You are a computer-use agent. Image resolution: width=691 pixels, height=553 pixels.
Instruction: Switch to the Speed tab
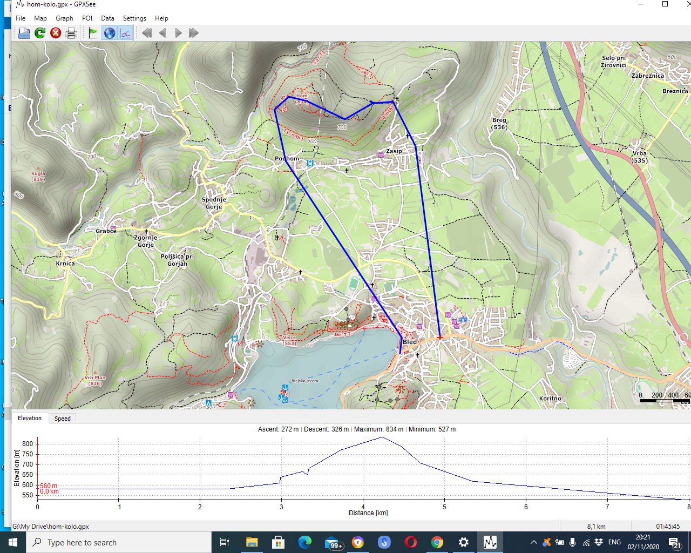pos(62,419)
